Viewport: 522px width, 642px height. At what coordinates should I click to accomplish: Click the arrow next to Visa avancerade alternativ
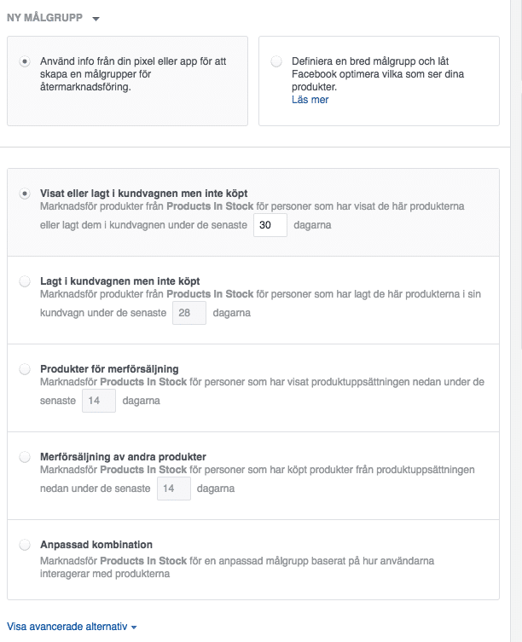[134, 628]
